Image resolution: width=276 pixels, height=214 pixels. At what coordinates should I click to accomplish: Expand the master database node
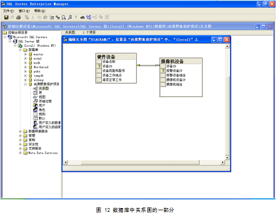[25, 54]
